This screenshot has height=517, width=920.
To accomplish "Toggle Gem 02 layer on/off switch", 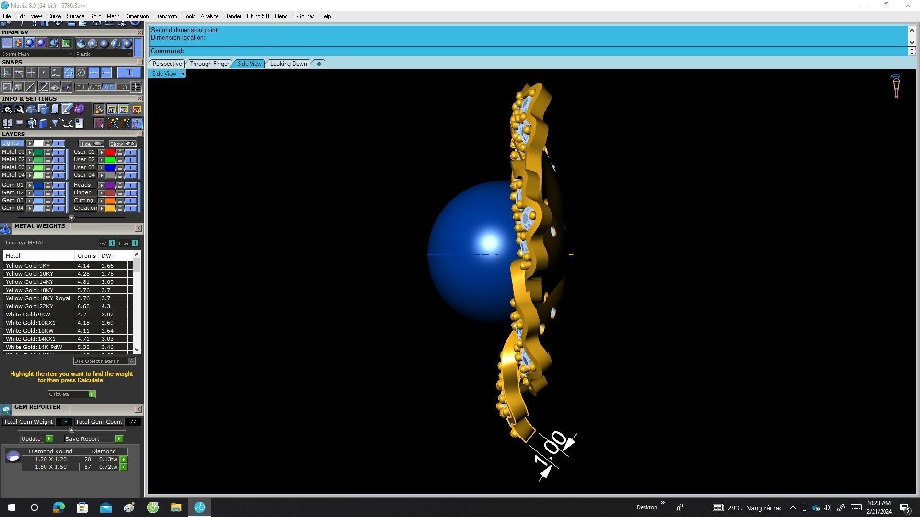I will coord(58,193).
